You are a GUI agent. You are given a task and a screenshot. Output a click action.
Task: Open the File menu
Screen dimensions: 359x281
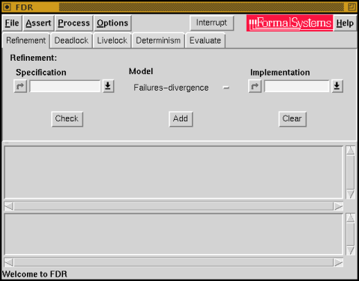[x=12, y=23]
